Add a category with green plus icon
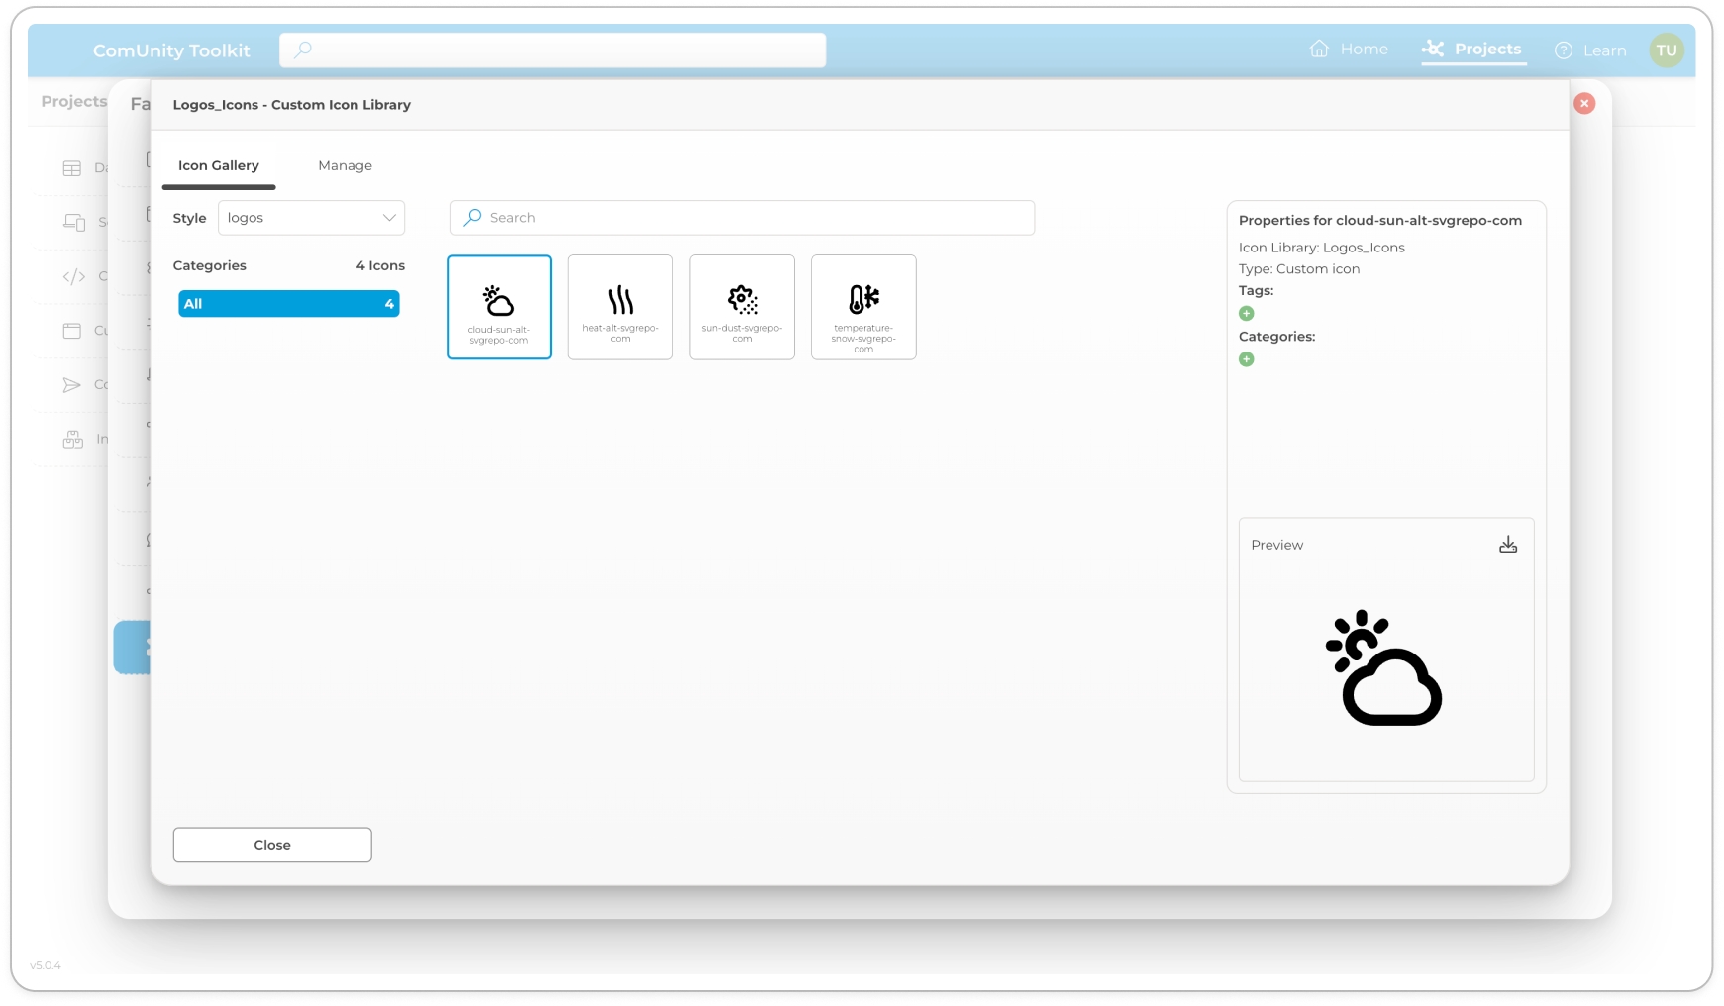This screenshot has width=1724, height=1006. (1246, 359)
